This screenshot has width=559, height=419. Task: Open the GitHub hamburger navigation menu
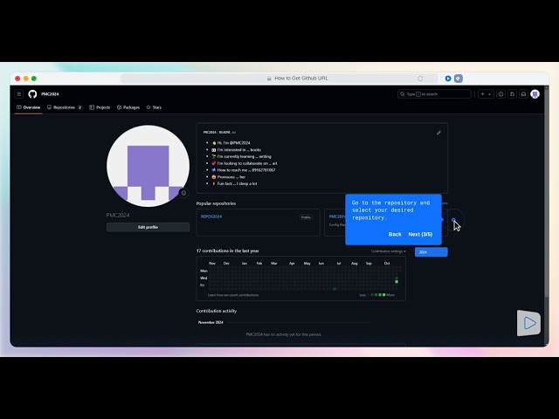point(19,94)
